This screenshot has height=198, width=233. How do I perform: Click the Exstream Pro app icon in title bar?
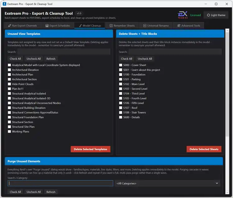pyautogui.click(x=4, y=4)
